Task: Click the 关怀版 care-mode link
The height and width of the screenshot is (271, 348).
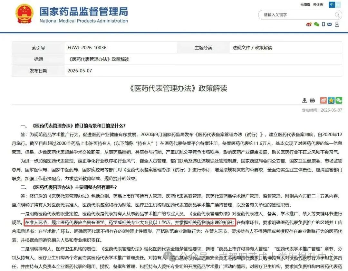Action: pyautogui.click(x=318, y=5)
